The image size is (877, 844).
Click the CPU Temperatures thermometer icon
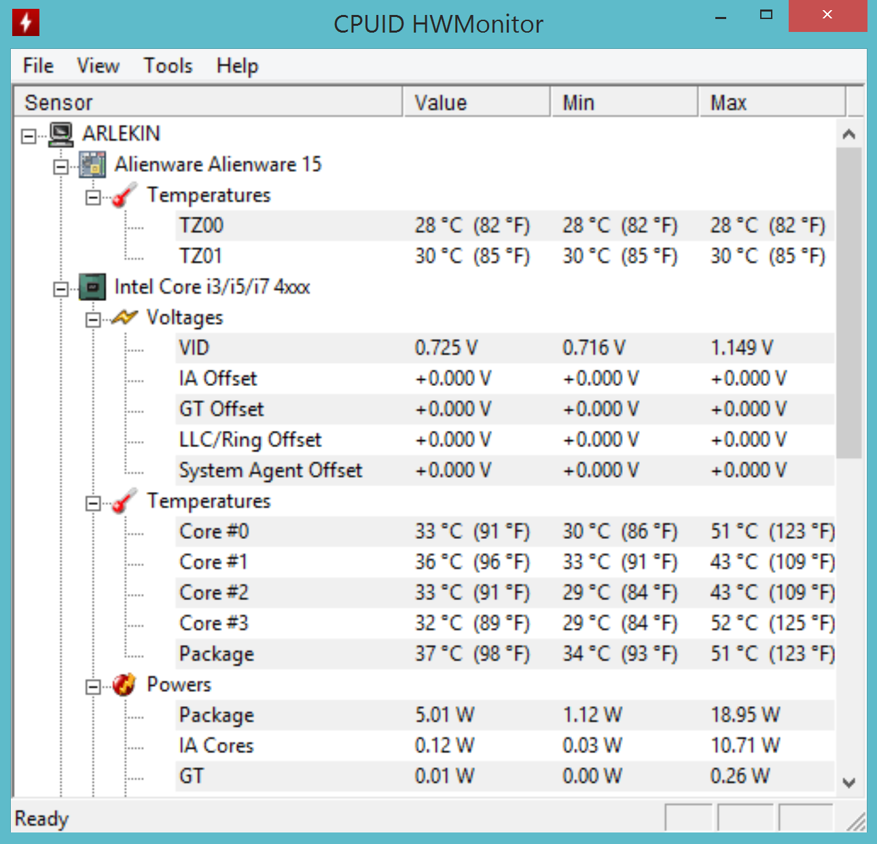(x=124, y=501)
